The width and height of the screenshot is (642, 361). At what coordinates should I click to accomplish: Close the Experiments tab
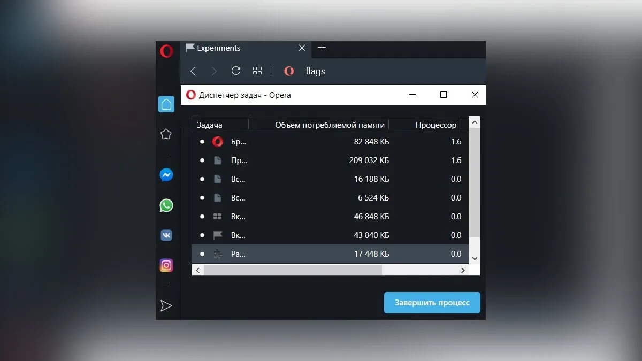[x=302, y=48]
